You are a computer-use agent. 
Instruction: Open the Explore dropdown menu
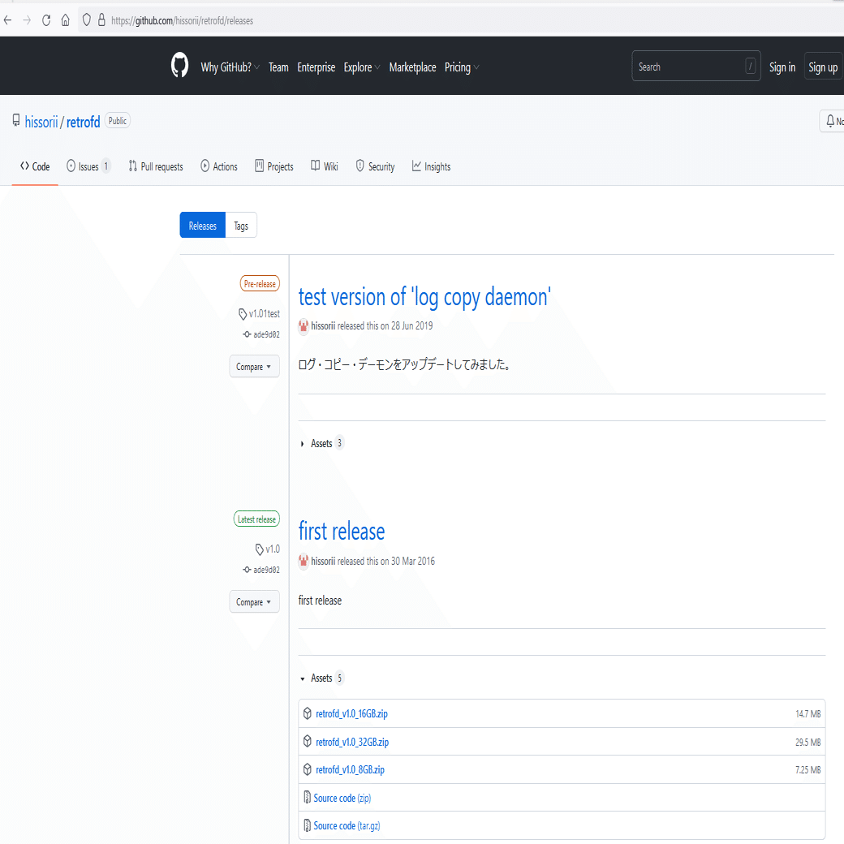[x=362, y=67]
